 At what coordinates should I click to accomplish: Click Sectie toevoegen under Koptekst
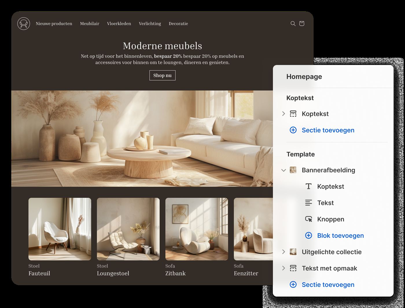coord(328,130)
